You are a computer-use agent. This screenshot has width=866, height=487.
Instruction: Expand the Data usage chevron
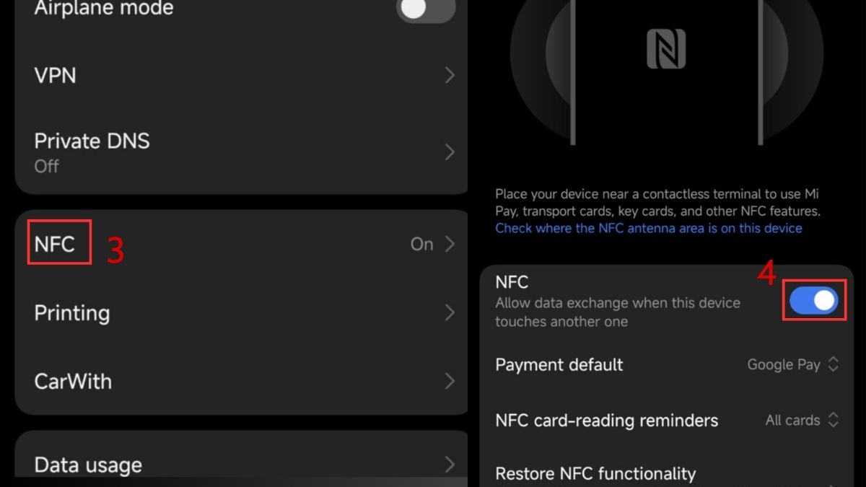coord(450,464)
